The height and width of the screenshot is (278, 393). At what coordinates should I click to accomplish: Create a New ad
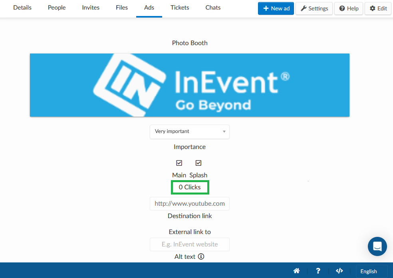[276, 8]
